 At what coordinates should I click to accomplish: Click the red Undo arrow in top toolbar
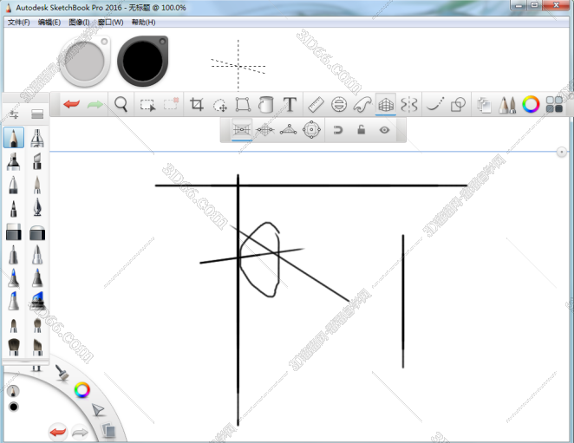coord(71,105)
